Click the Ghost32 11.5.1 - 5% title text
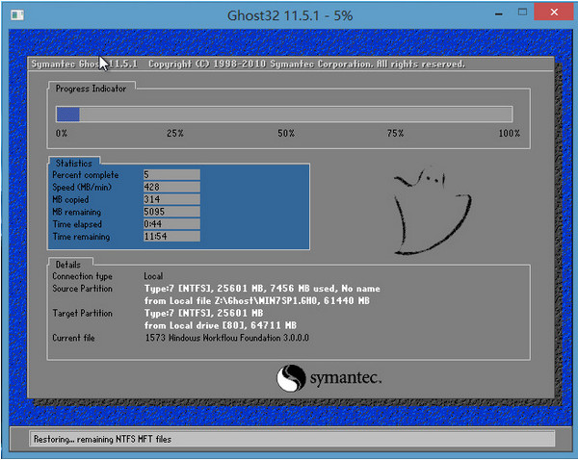The height and width of the screenshot is (460, 578). click(x=290, y=15)
